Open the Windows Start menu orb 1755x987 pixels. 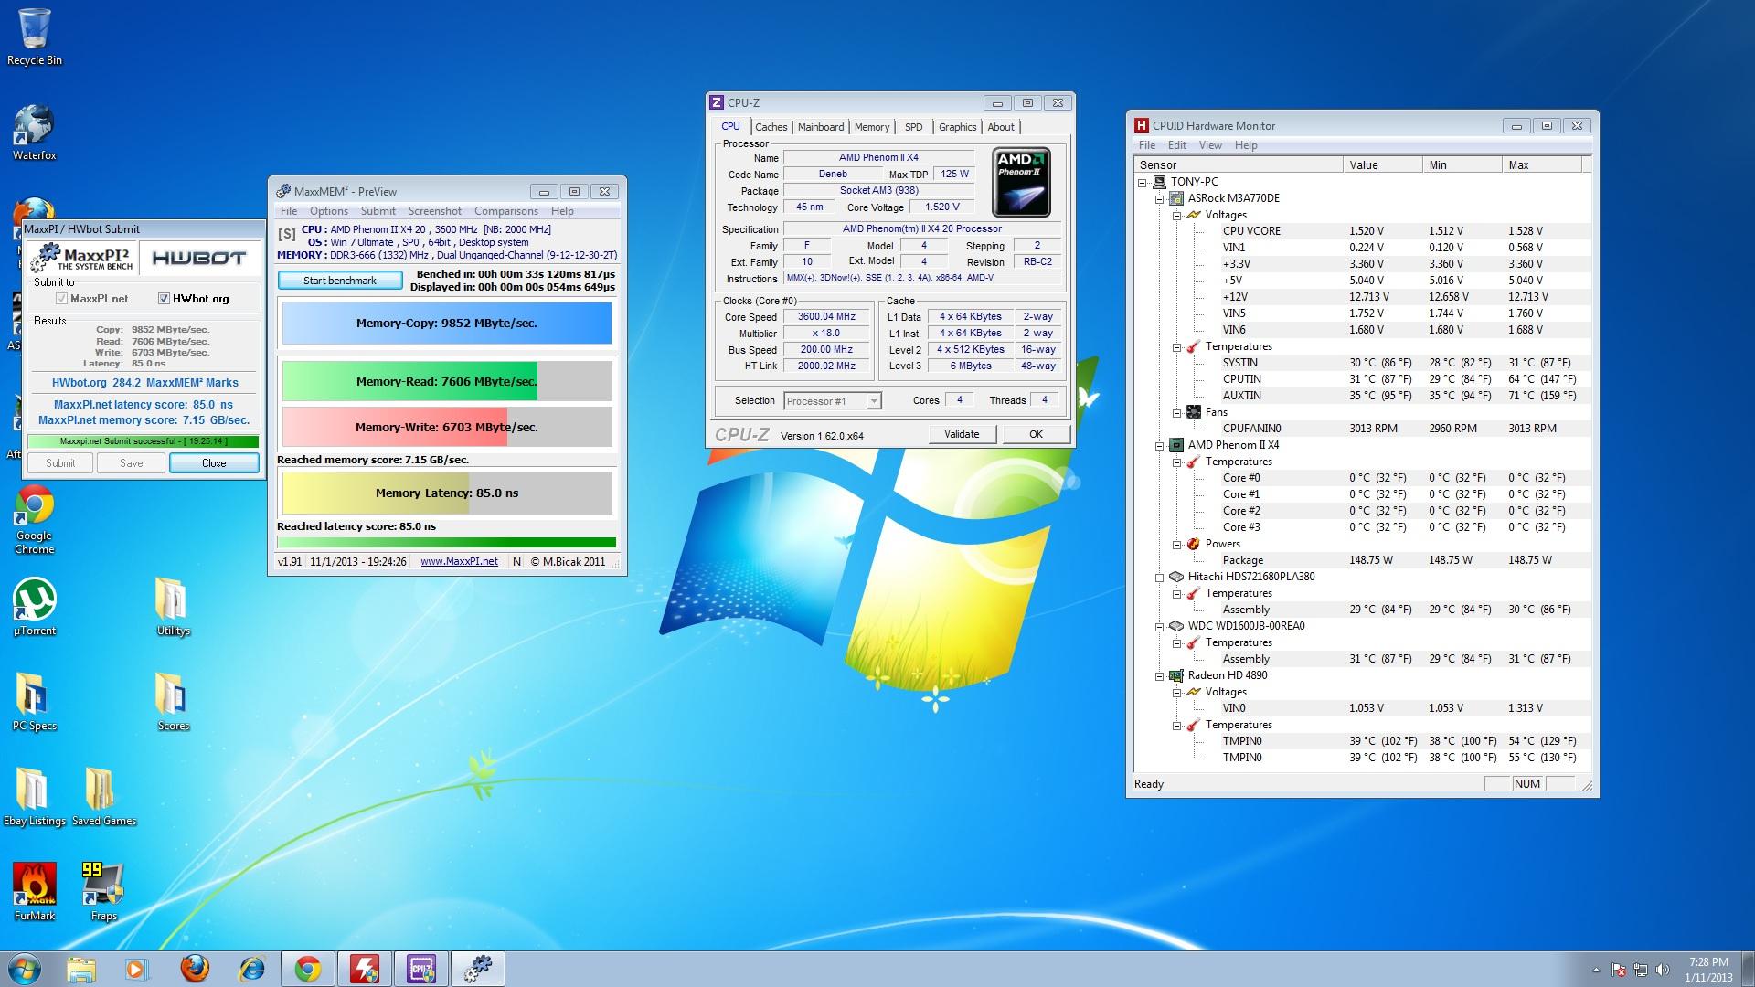pos(24,969)
